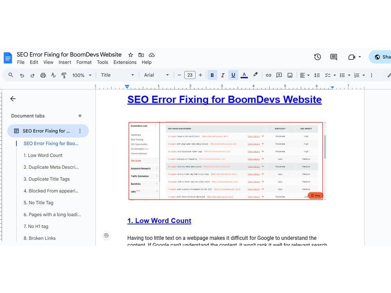This screenshot has height=293, width=391.
Task: Open the comments panel icon
Action: pos(334,57)
